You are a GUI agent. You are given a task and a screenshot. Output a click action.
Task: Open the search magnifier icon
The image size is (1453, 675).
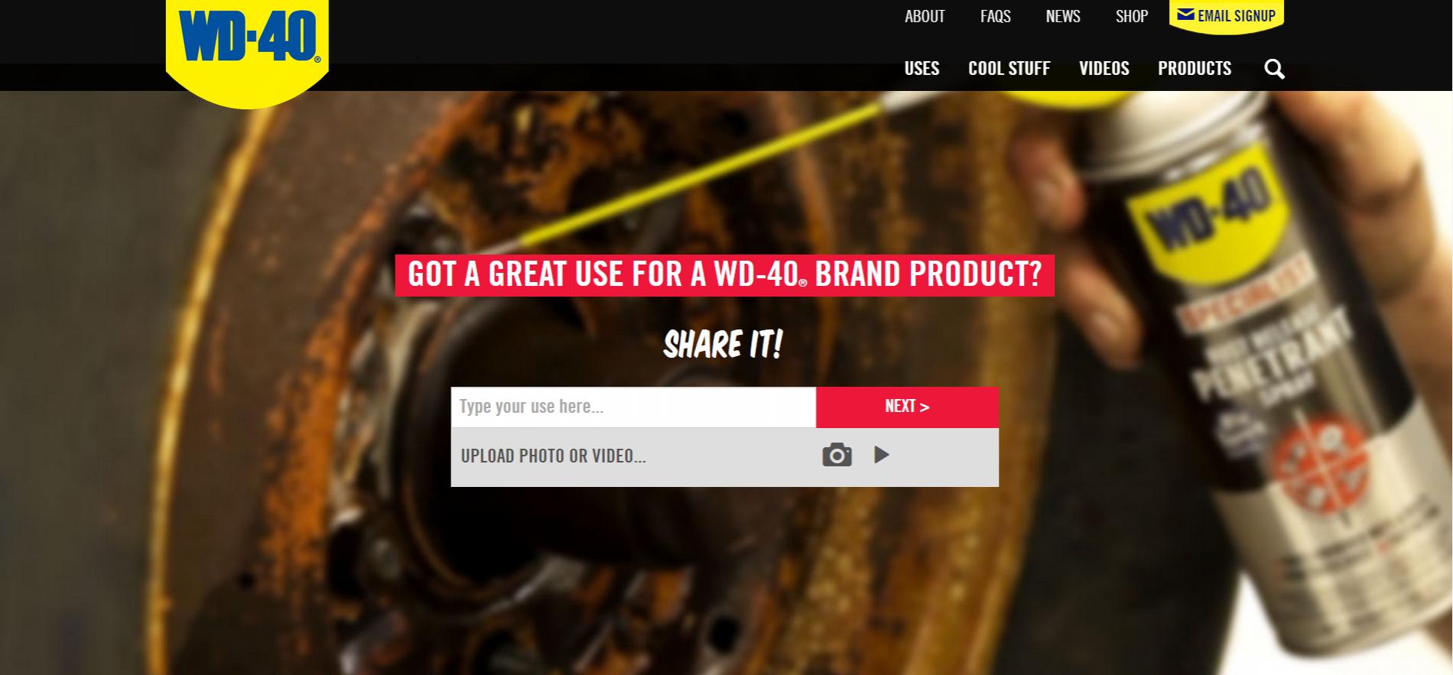pos(1274,69)
